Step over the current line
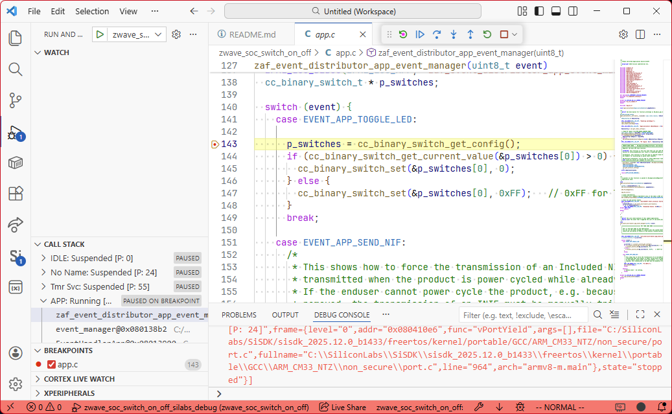 437,34
